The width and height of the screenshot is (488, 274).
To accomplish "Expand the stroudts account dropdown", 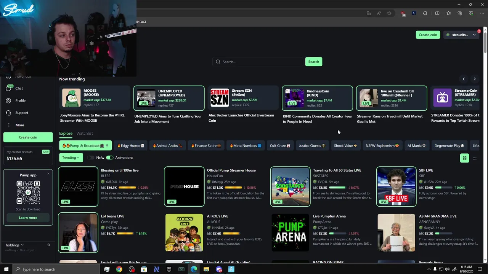I will point(461,35).
